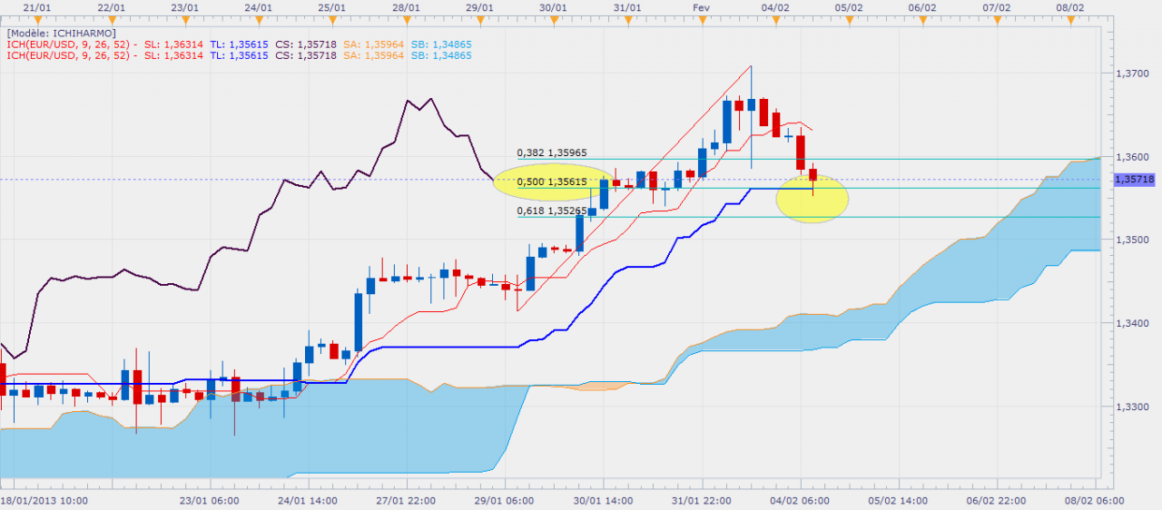Click the orange marker under 05/02
Image resolution: width=1162 pixels, height=510 pixels.
click(x=849, y=18)
